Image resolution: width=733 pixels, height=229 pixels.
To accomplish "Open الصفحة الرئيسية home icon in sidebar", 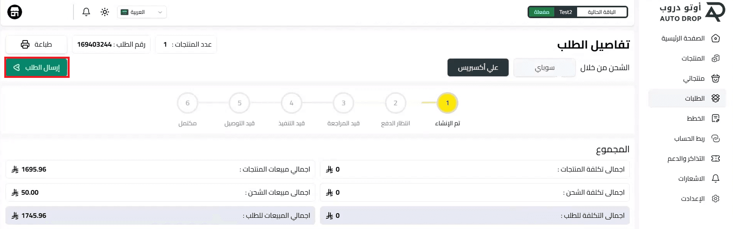I will (x=716, y=38).
